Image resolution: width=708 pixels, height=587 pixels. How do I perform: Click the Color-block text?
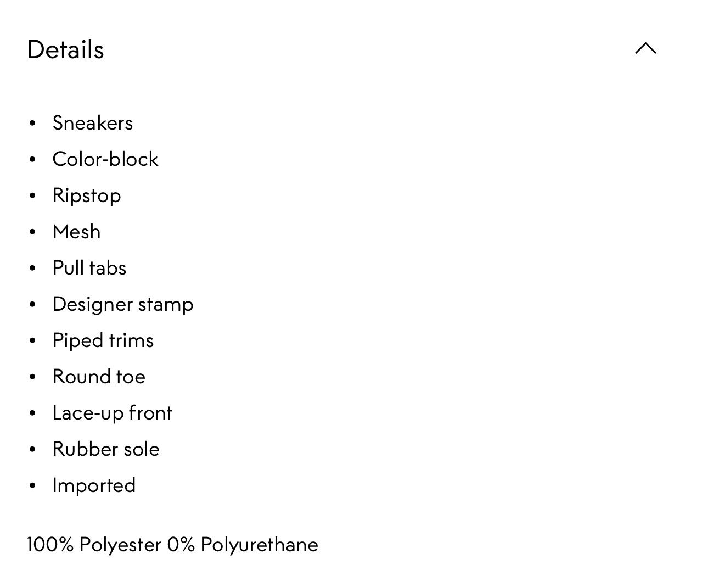coord(105,159)
